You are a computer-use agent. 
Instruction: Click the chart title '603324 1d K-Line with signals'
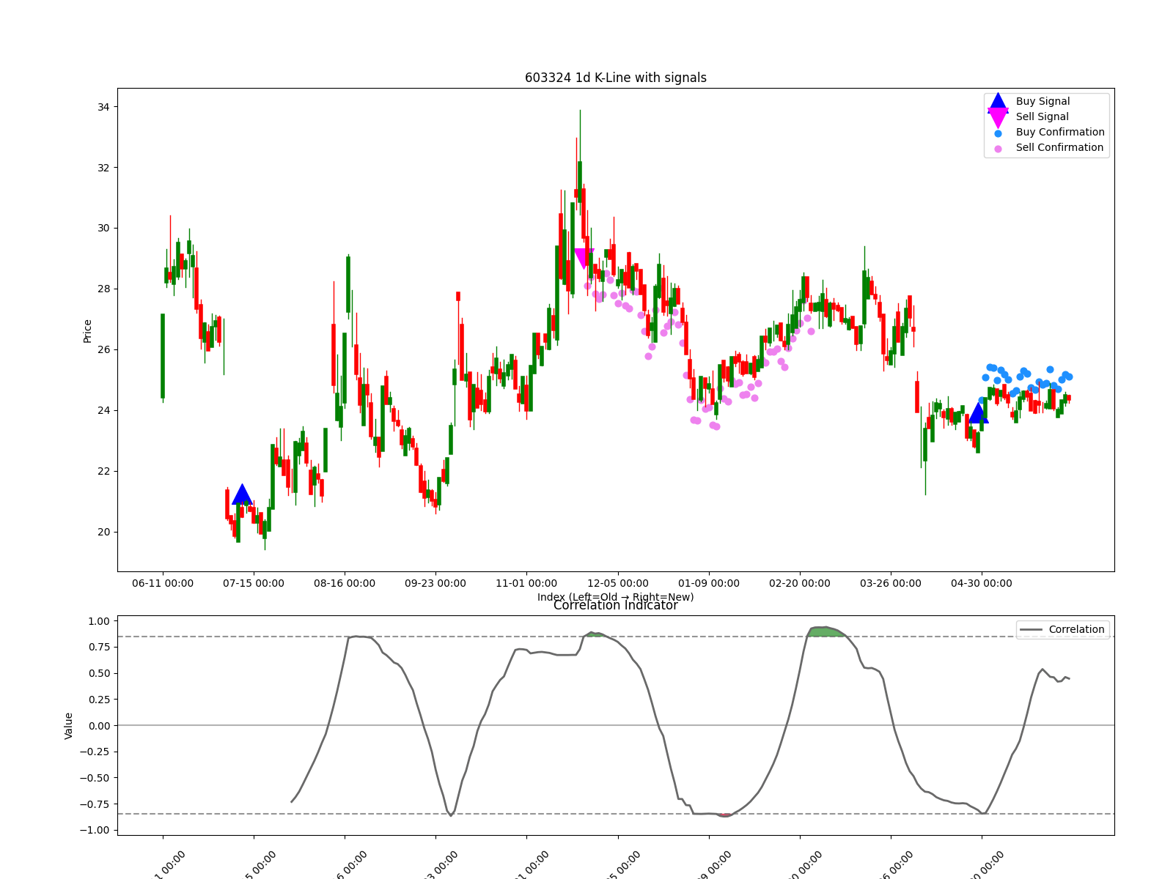615,78
